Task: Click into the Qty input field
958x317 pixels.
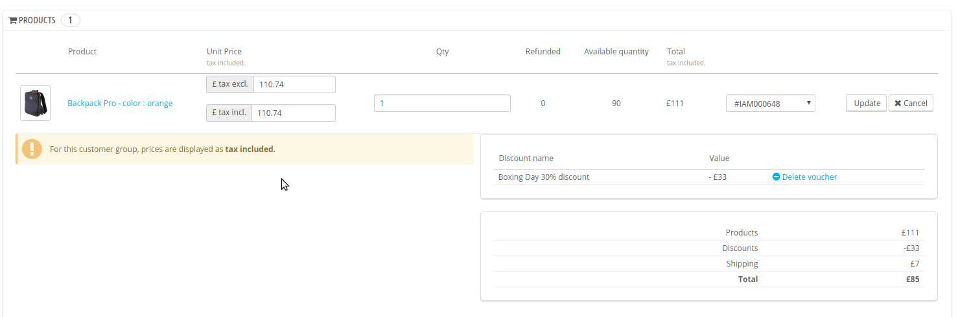Action: point(442,104)
